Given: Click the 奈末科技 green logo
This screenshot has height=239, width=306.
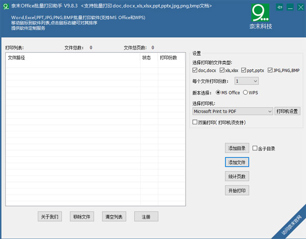Looking at the screenshot, I should point(260,12).
